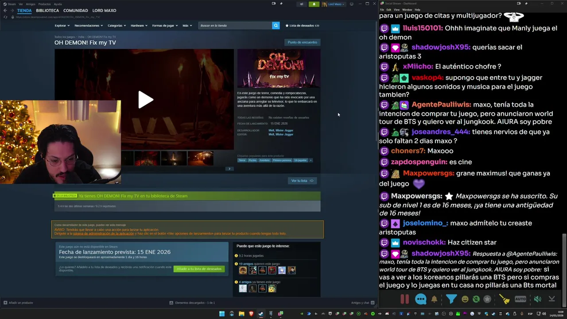Add a tag with the plus button
Image resolution: width=567 pixels, height=319 pixels.
click(311, 160)
